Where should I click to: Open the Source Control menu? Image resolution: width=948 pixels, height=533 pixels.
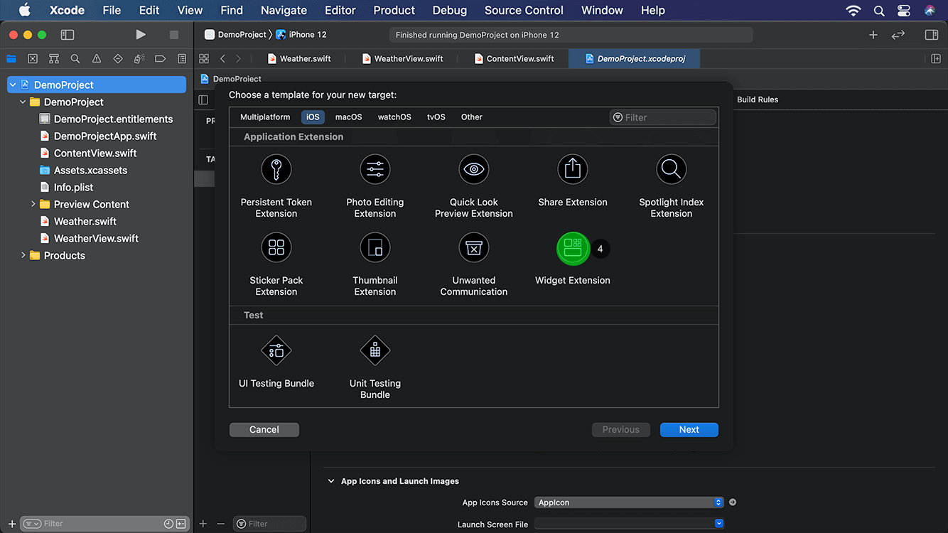[524, 10]
